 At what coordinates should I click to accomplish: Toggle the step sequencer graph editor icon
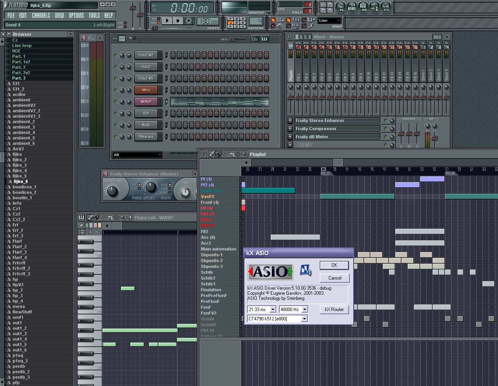point(254,39)
